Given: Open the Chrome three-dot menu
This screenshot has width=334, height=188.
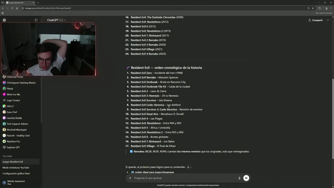Looking at the screenshot, I should 331,8.
